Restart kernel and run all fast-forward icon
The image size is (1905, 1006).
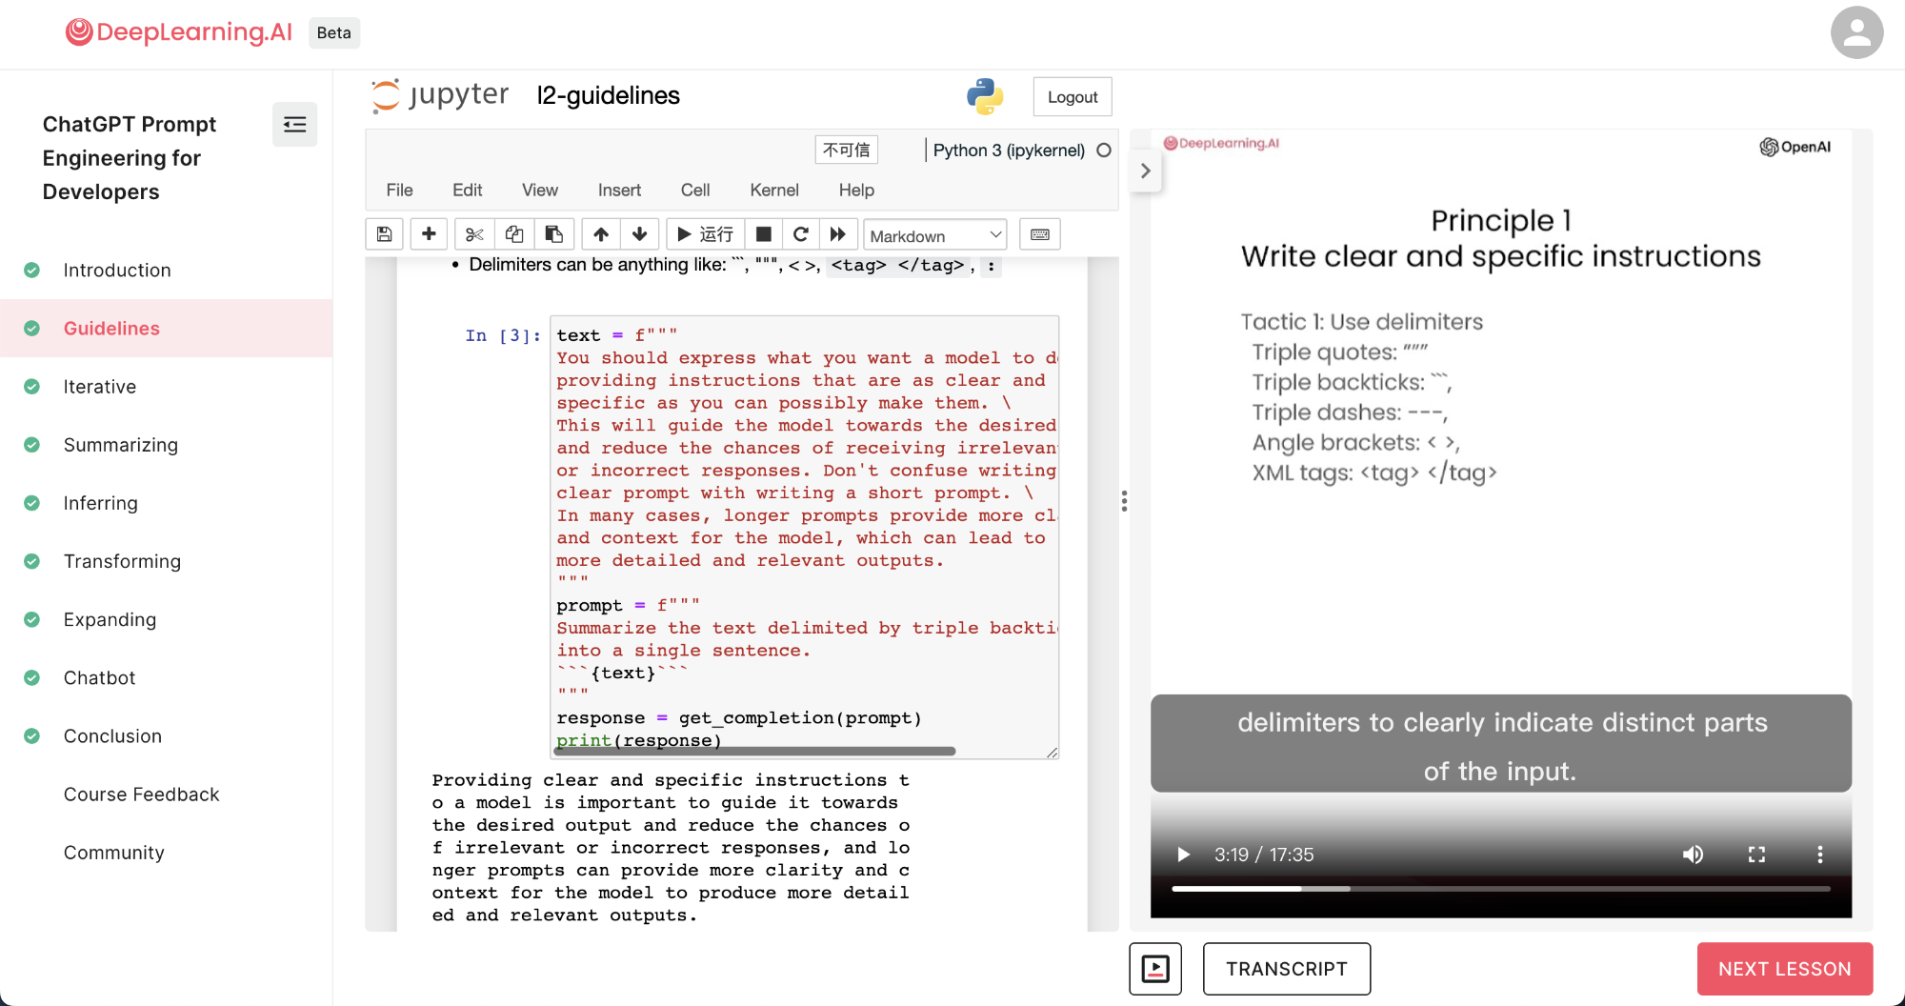pos(837,234)
